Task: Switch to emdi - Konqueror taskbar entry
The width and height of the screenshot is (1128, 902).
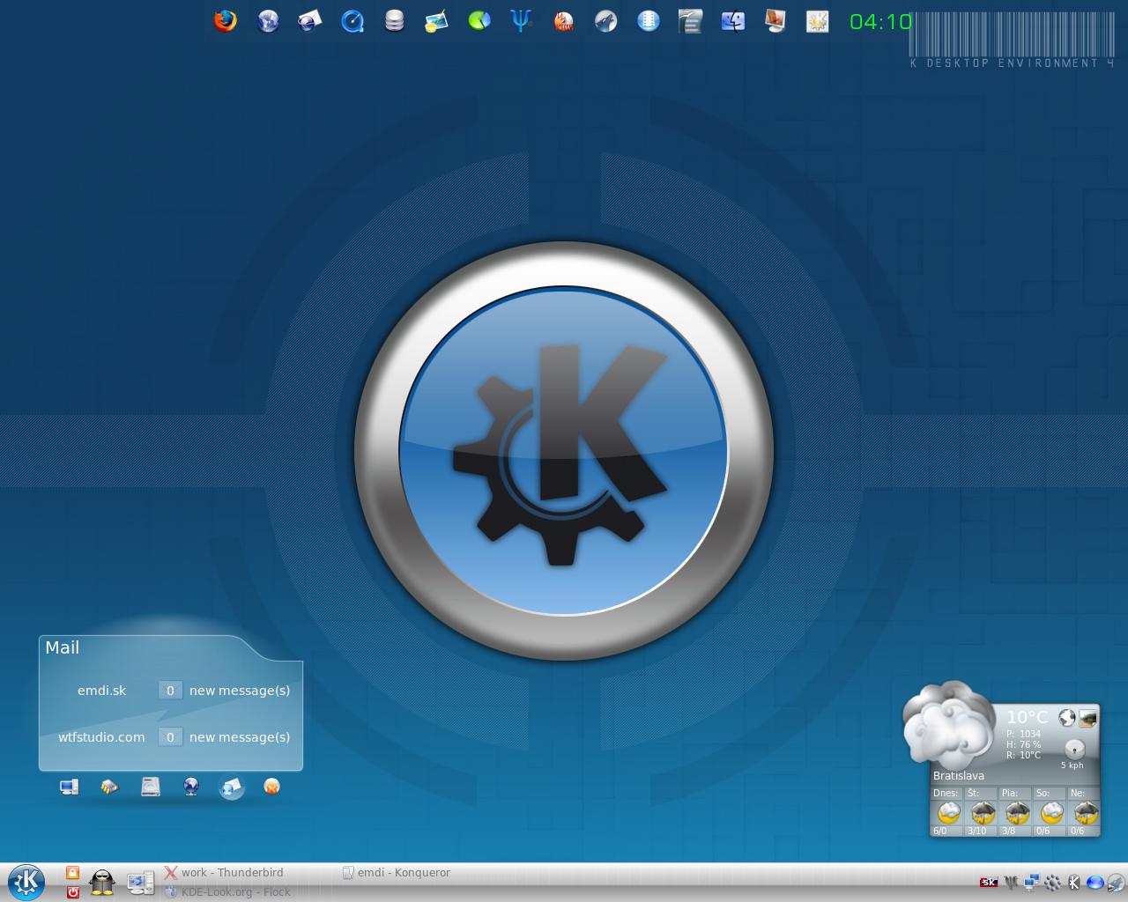Action: click(397, 872)
